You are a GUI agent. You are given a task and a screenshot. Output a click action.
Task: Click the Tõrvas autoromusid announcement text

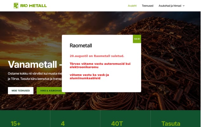tap(100, 65)
